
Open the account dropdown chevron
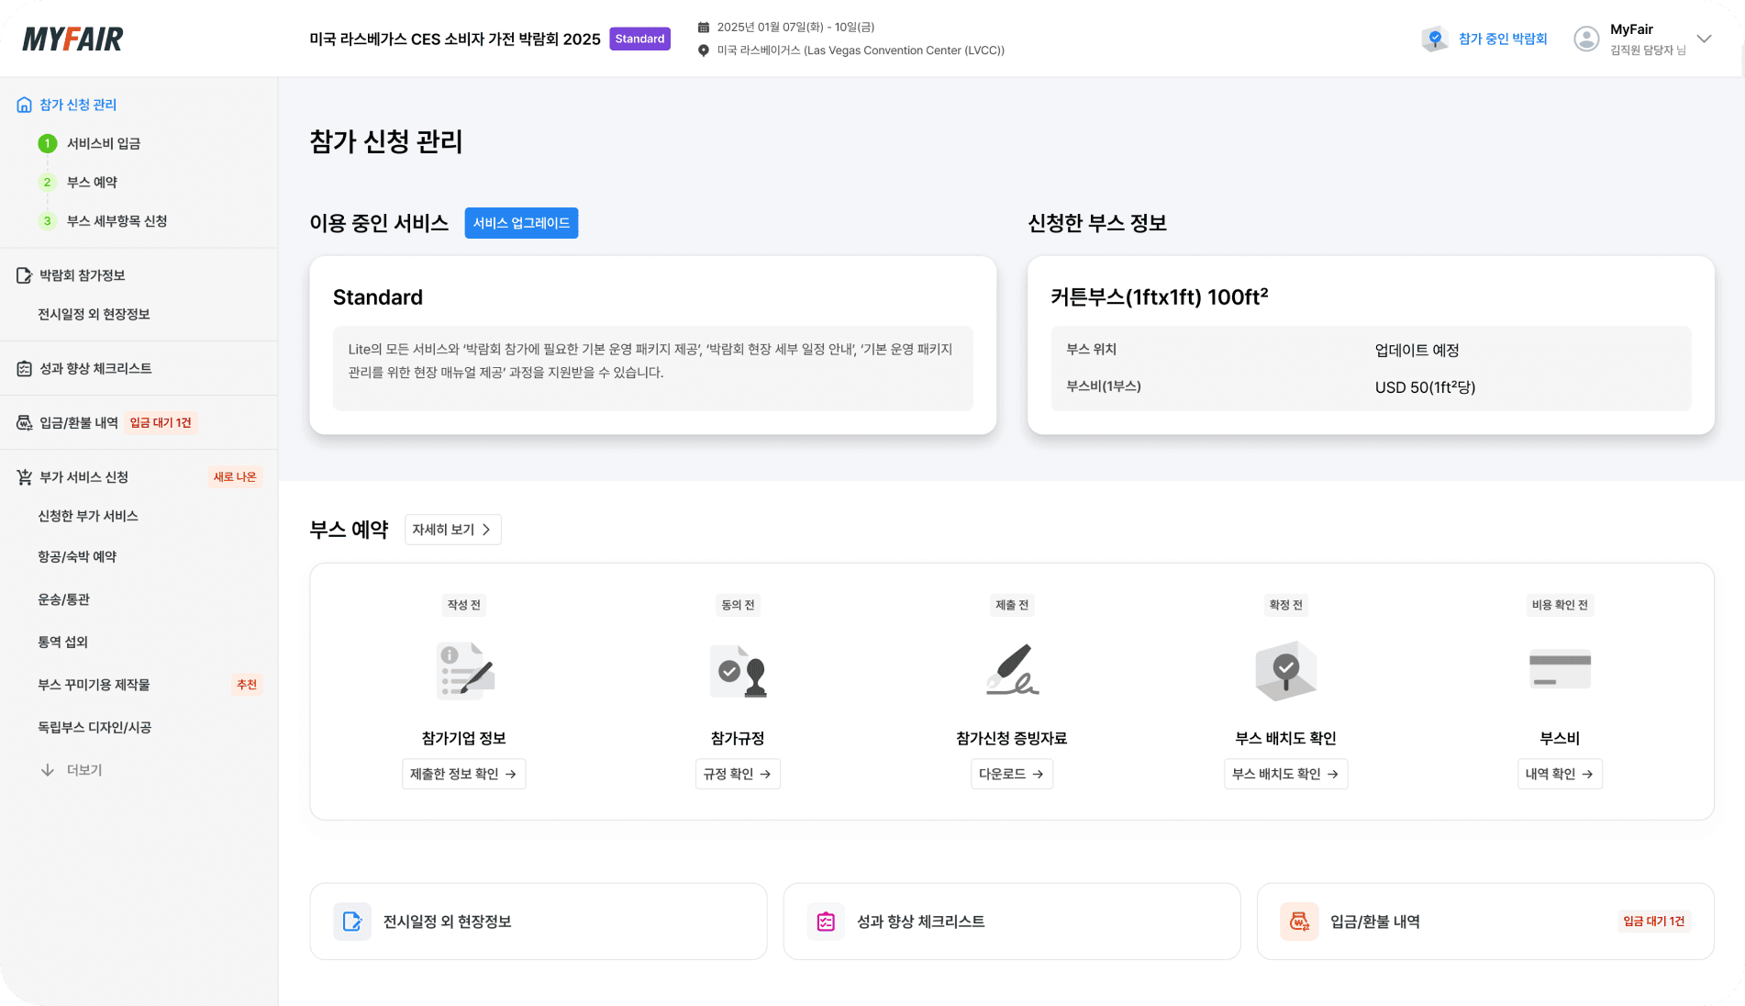pyautogui.click(x=1704, y=39)
